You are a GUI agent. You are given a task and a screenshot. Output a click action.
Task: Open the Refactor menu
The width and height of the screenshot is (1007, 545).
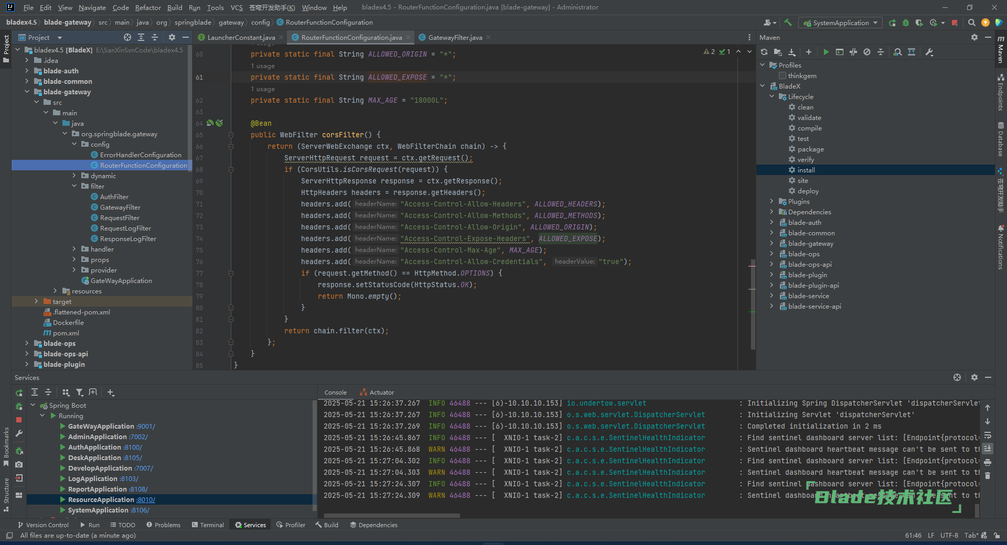[x=148, y=7]
